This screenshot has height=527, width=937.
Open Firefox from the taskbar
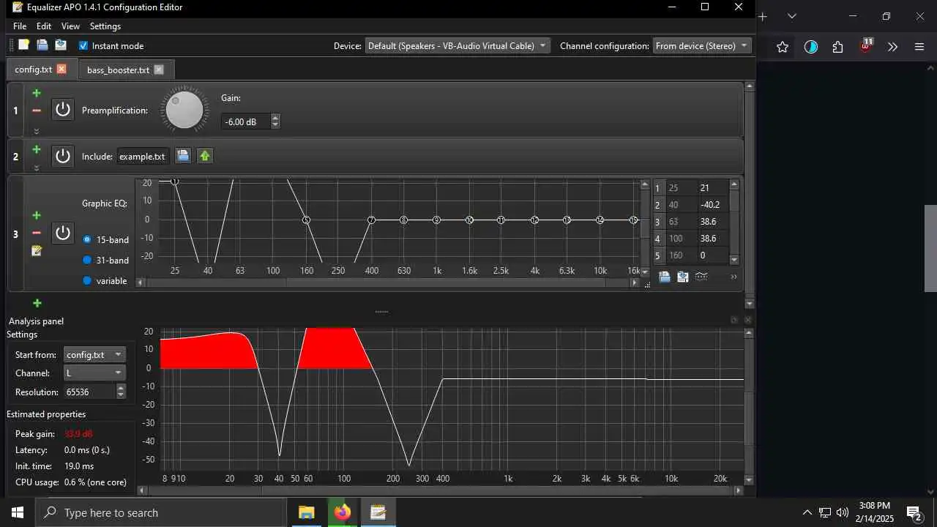[342, 512]
